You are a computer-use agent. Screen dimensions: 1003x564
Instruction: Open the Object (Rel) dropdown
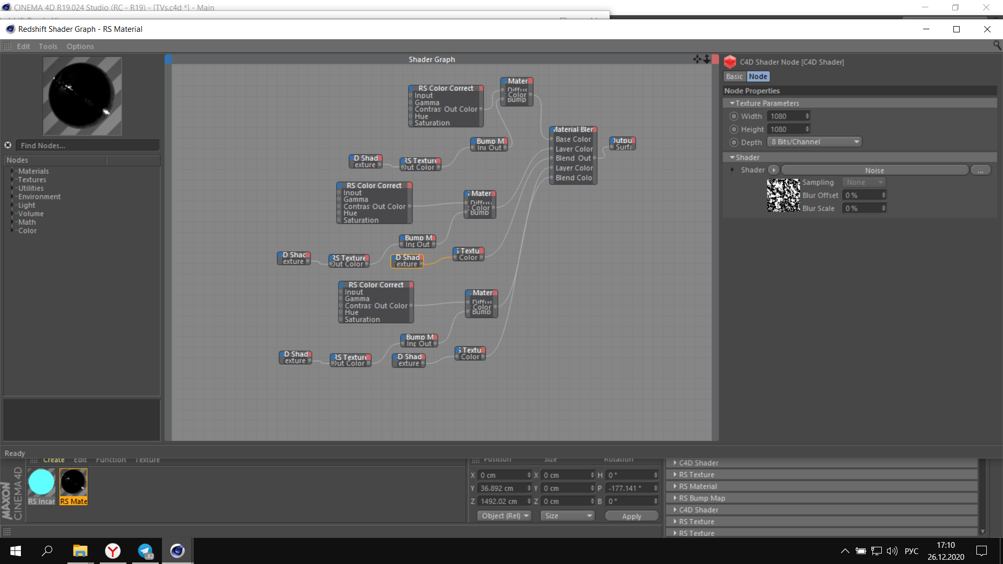point(504,516)
